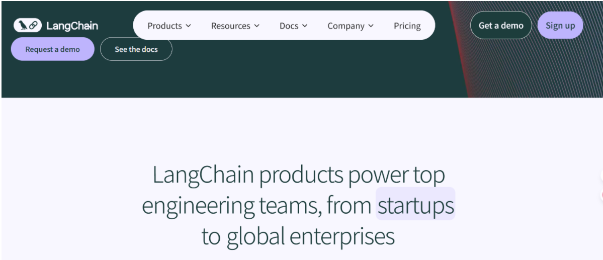Open the Products navigation menu

tap(164, 26)
